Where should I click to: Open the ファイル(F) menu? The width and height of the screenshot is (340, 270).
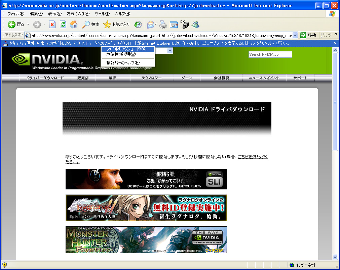tap(16, 14)
